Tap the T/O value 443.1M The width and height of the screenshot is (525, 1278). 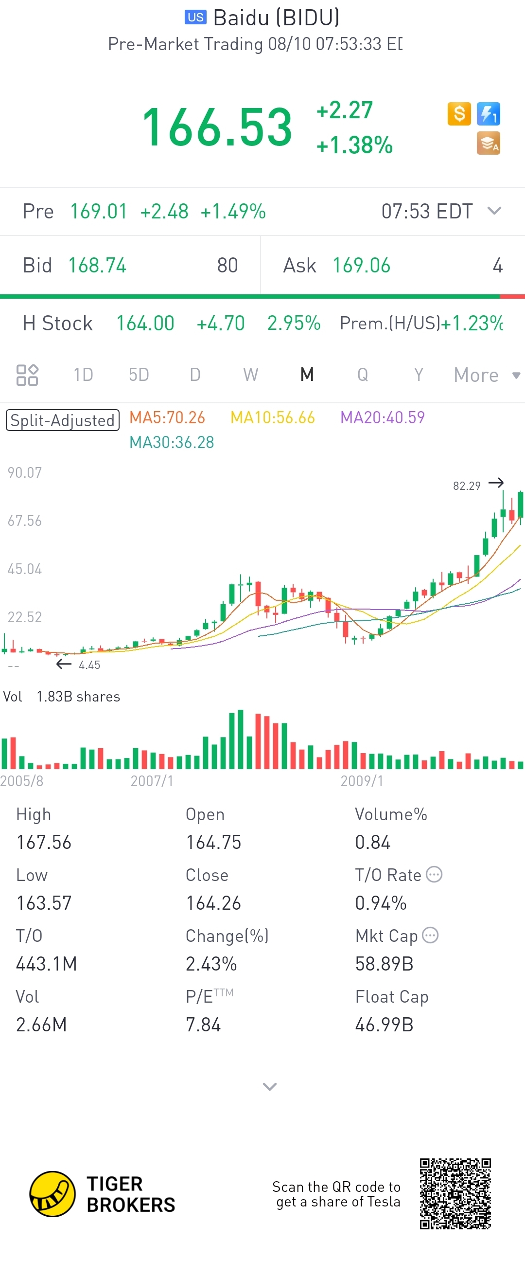(x=47, y=964)
